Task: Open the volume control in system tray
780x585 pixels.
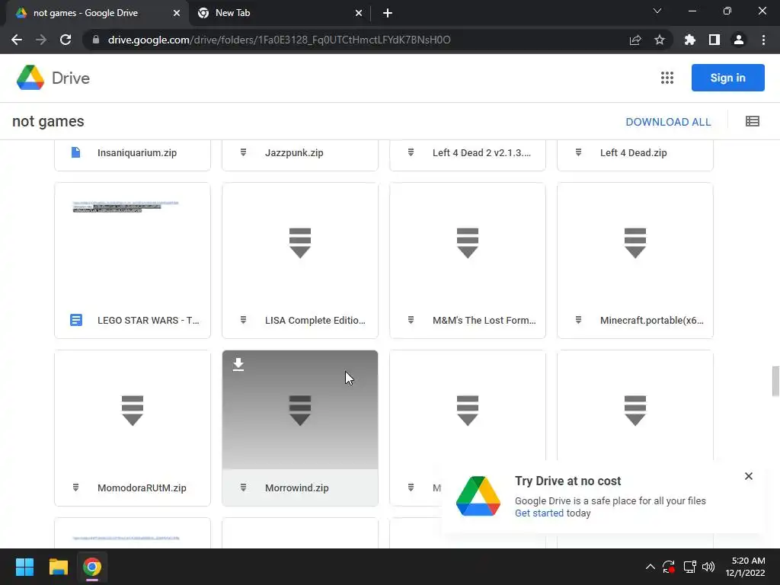Action: click(708, 567)
